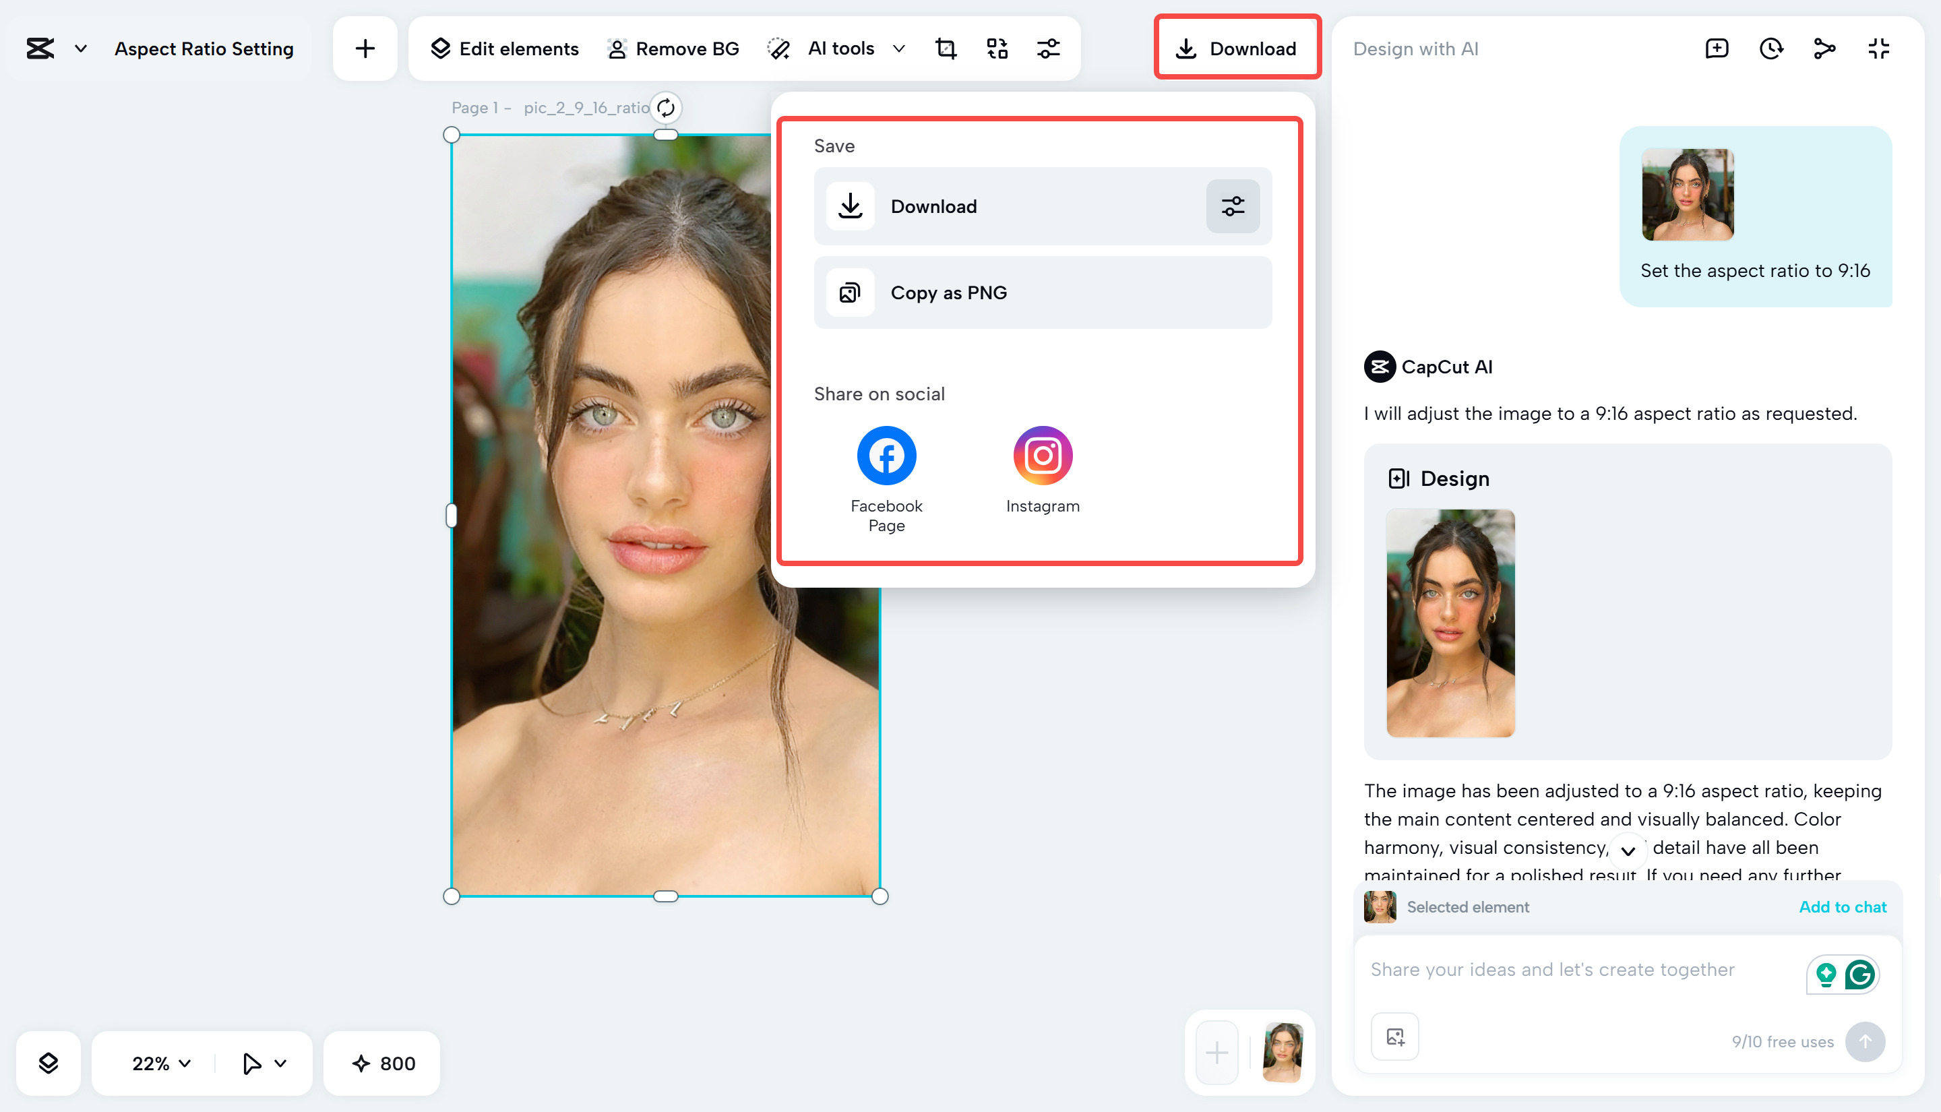
Task: Open the pointer tool dropdown
Action: 280,1063
